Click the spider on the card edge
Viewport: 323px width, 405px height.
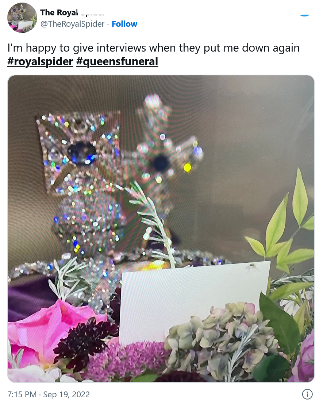[x=253, y=266]
